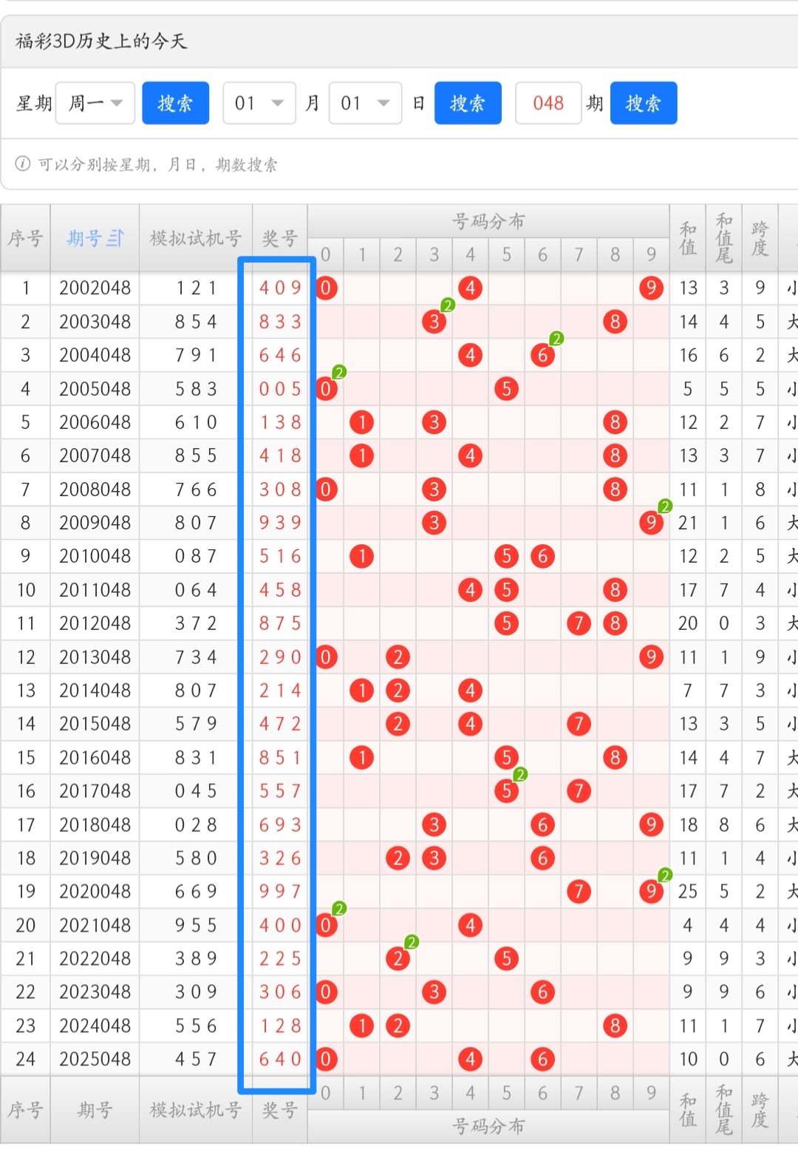This screenshot has height=1152, width=798.
Task: Click red ball 6 in row 2010048
Action: point(542,556)
